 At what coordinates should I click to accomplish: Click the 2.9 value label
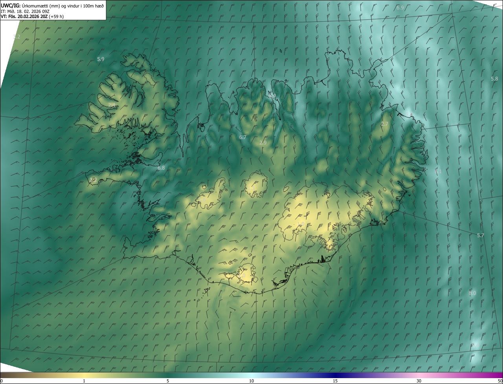tap(263, 143)
